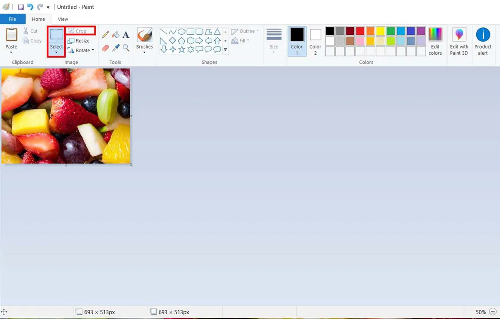
Task: Select the green palette color
Action: point(391,31)
